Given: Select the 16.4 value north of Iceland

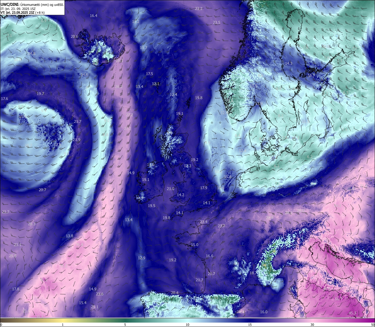Looking at the screenshot, I should point(93,16).
